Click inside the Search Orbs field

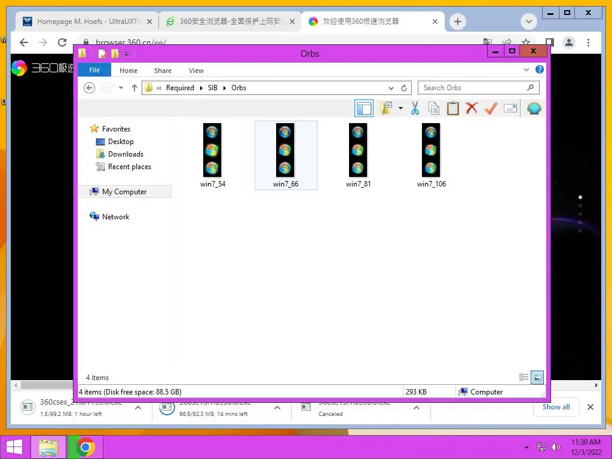click(479, 88)
